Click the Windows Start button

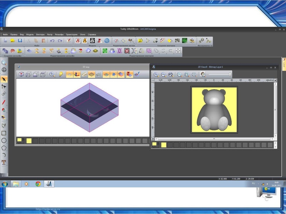5,184
